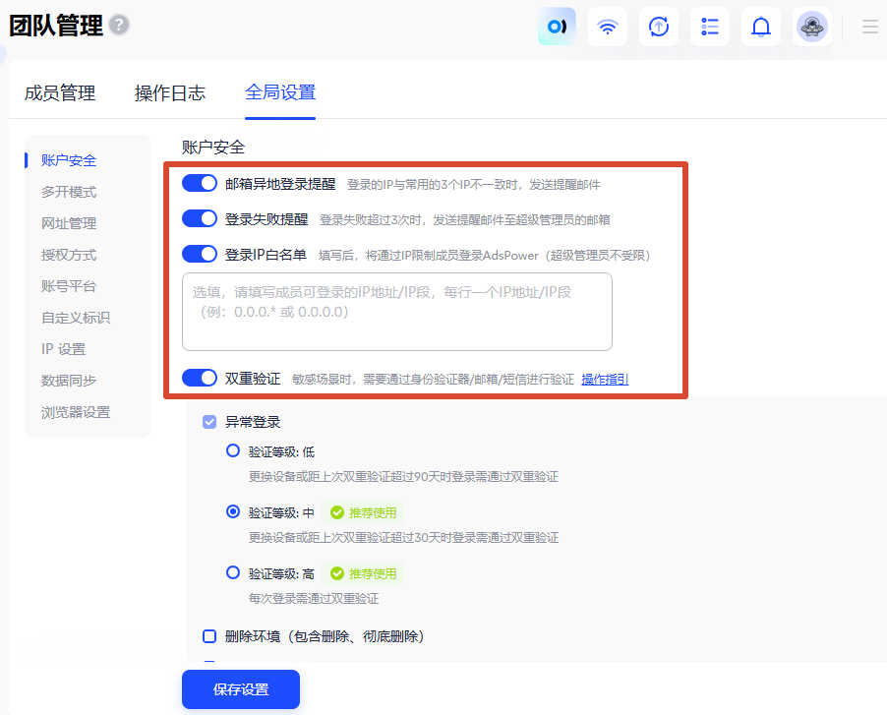Image resolution: width=887 pixels, height=715 pixels.
Task: Open 网址管理 in the sidebar
Action: [69, 223]
